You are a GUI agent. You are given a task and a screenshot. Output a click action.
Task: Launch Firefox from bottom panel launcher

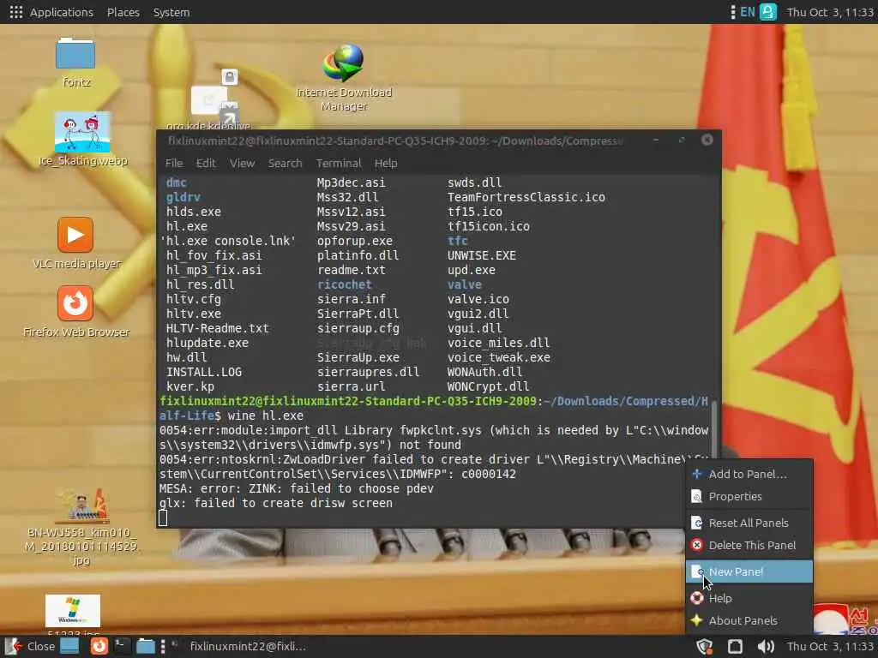pos(99,646)
